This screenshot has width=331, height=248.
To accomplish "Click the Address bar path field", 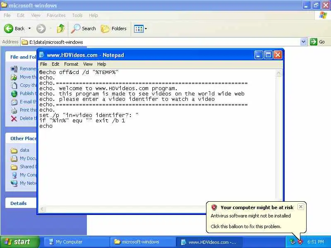I will 161,42.
